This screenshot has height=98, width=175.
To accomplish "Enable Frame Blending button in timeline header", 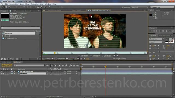I will click(x=63, y=66).
